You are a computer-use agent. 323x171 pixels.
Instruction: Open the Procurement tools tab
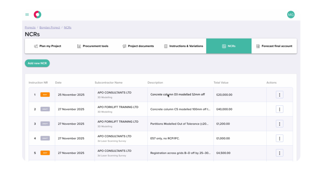(93, 46)
